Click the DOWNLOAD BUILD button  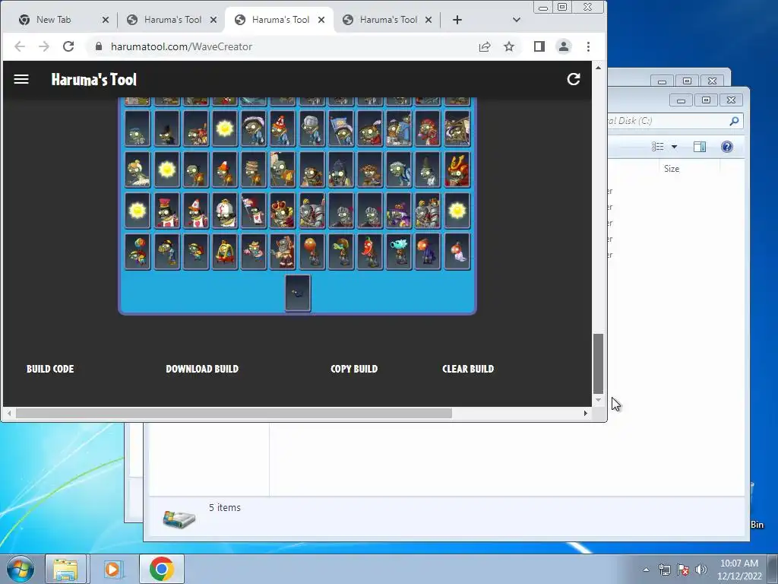tap(202, 369)
